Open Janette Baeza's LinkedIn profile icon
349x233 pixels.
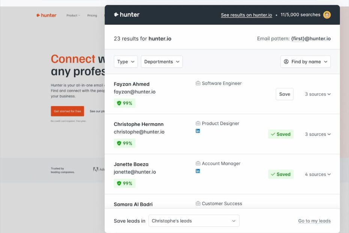(198, 171)
